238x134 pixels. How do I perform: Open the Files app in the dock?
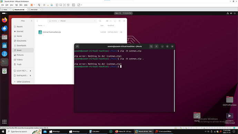[4, 37]
